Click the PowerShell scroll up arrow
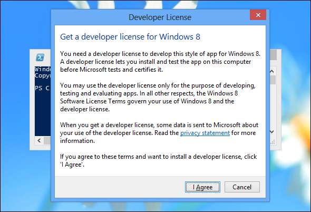The width and height of the screenshot is (311, 212). point(272,71)
